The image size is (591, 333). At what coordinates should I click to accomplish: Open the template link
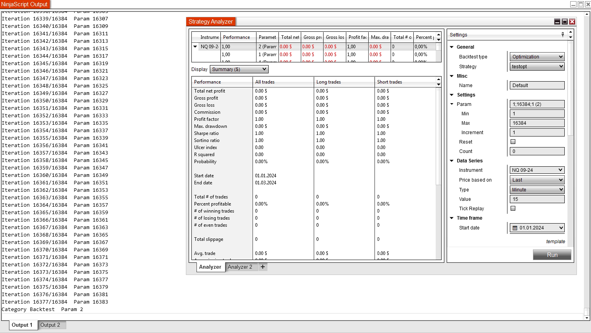tap(555, 242)
